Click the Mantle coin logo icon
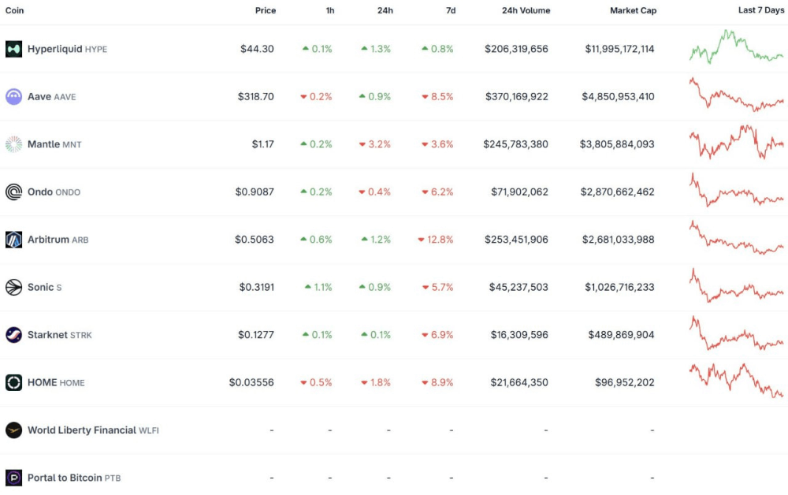Image resolution: width=788 pixels, height=495 pixels. (x=13, y=144)
